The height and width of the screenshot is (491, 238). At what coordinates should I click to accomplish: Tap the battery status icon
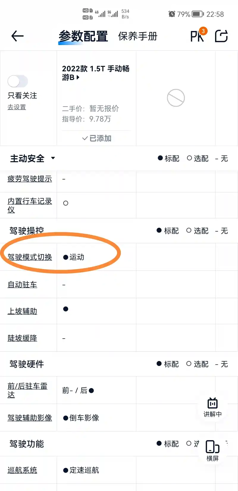[198, 14]
